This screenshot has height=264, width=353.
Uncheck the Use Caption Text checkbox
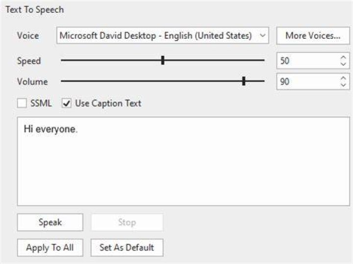(x=66, y=104)
